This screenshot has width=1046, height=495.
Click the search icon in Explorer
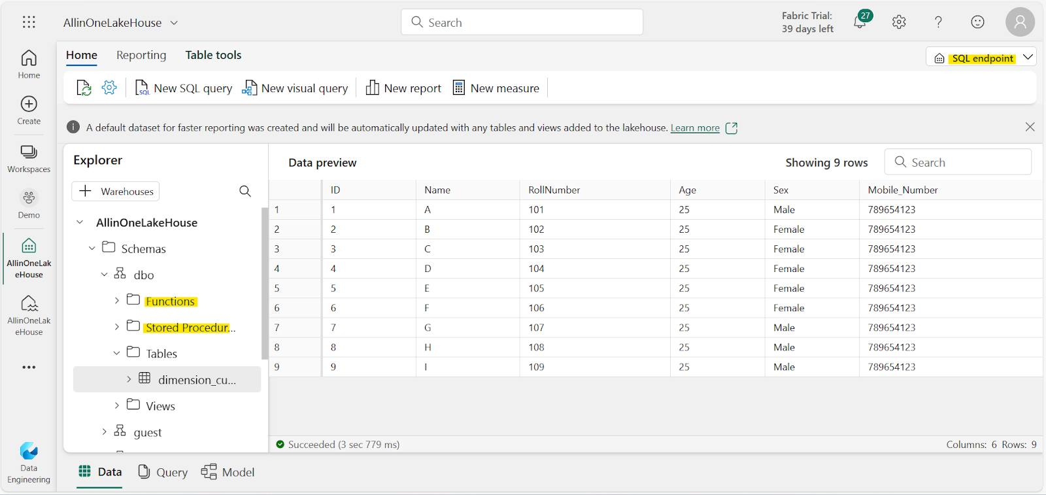tap(245, 191)
